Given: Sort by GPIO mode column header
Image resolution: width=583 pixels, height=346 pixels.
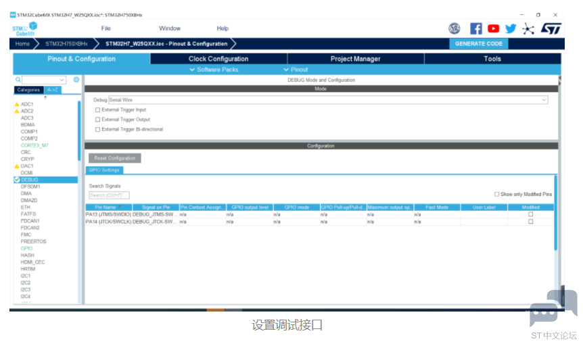Looking at the screenshot, I should tap(297, 207).
